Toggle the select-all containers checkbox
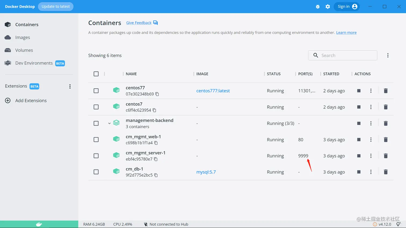The height and width of the screenshot is (228, 406). (96, 74)
